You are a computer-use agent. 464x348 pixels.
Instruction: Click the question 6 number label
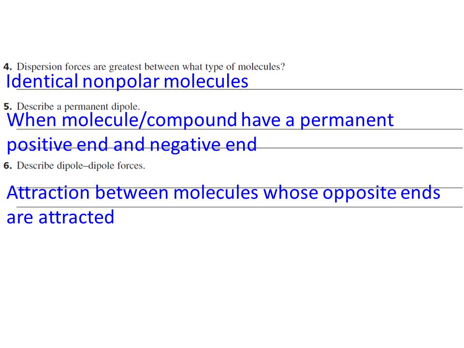pyautogui.click(x=8, y=165)
